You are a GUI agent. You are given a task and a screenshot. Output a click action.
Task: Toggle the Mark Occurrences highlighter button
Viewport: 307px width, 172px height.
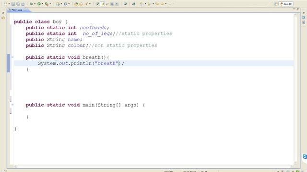pos(102,4)
